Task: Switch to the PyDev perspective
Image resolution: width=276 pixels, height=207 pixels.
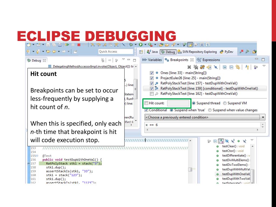Action: click(226, 52)
